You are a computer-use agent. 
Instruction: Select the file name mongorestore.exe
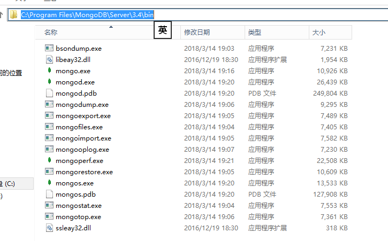[84, 172]
